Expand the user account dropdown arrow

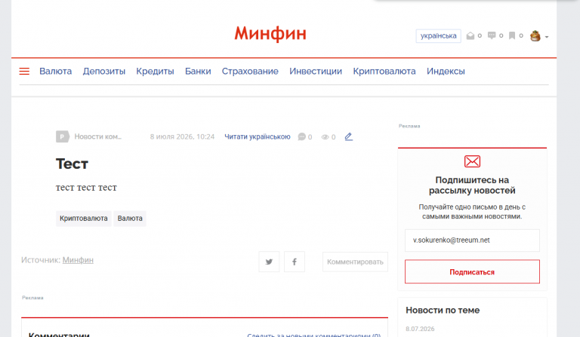(x=547, y=37)
